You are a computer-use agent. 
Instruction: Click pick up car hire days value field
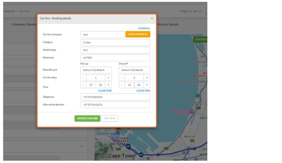coord(96,78)
